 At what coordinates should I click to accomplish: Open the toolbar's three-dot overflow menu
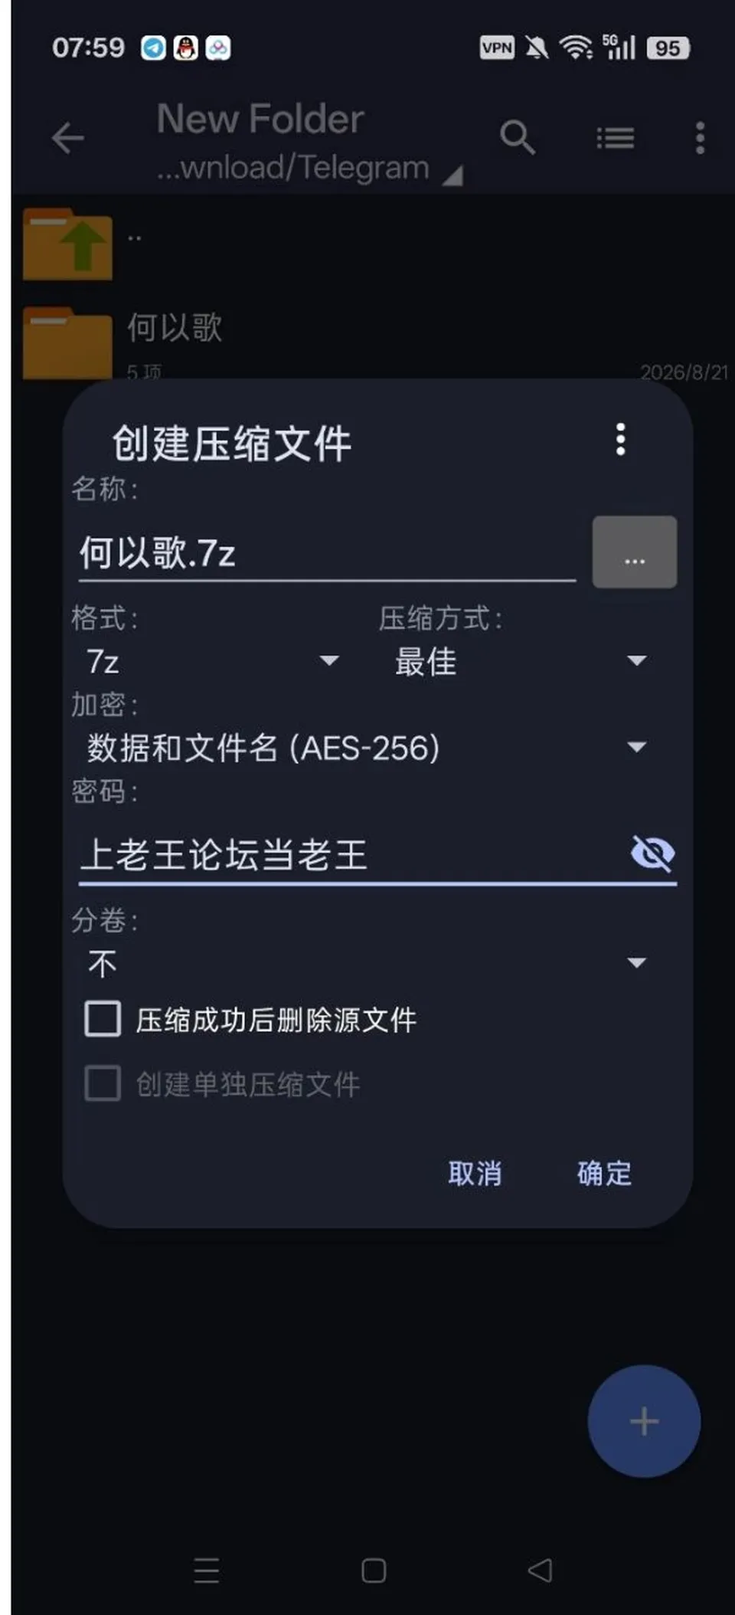point(700,138)
